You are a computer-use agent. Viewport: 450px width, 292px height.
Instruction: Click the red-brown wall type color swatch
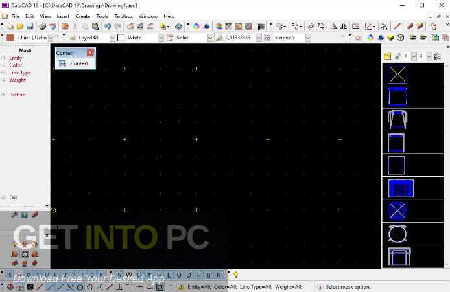(10, 38)
